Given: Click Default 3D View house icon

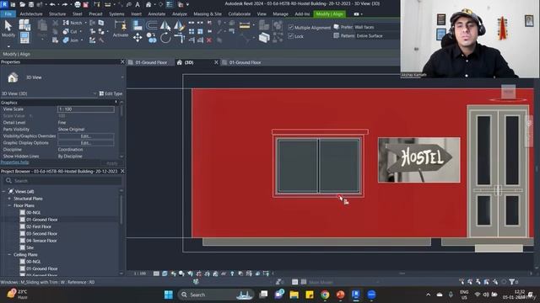Looking at the screenshot, I should click(148, 4).
